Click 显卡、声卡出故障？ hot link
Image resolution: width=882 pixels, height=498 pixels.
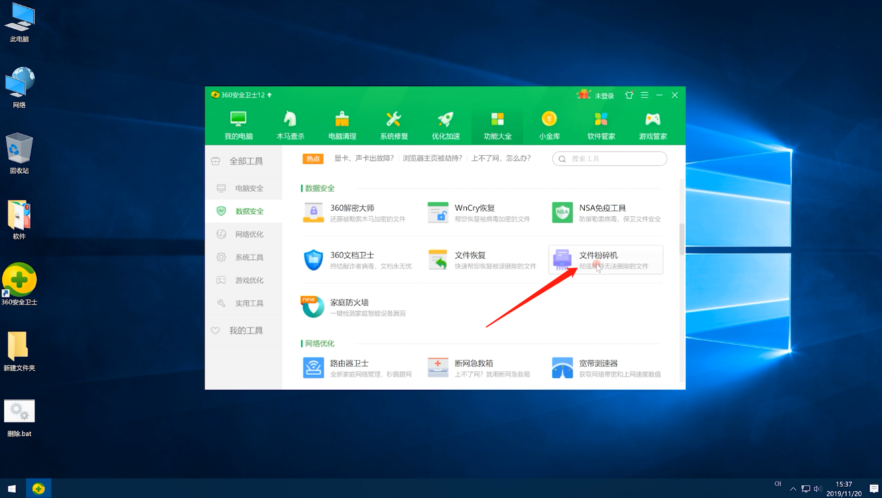363,158
